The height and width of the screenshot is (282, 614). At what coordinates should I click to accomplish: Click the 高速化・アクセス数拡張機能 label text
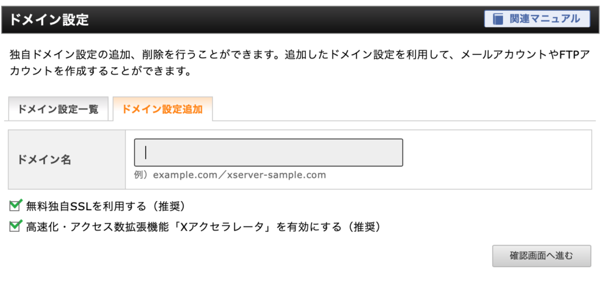coord(100,226)
